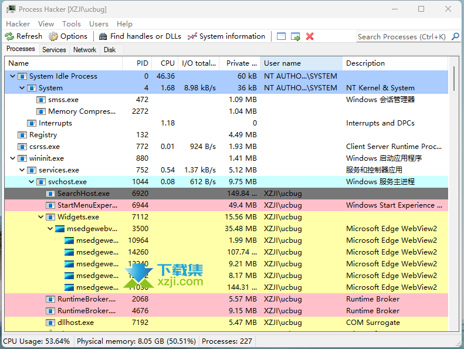Click the Registry process icon
The width and height of the screenshot is (464, 349).
22,135
